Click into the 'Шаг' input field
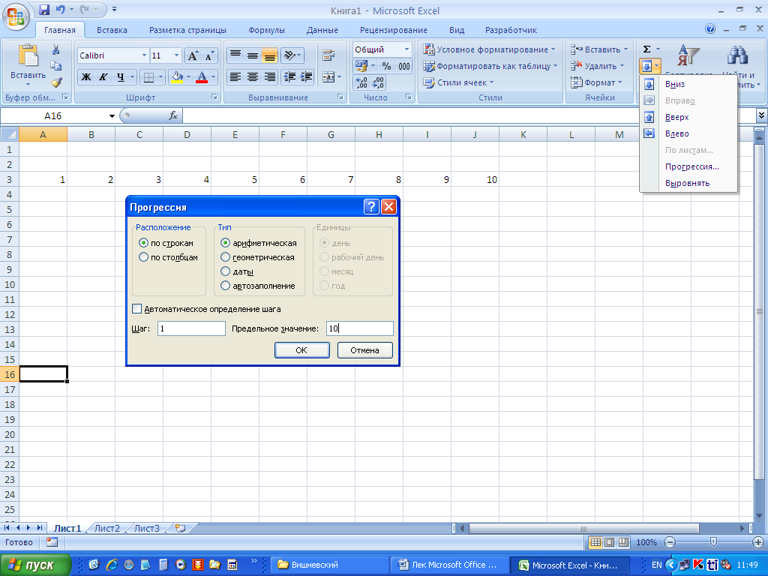Viewport: 768px width, 576px height. 191,328
